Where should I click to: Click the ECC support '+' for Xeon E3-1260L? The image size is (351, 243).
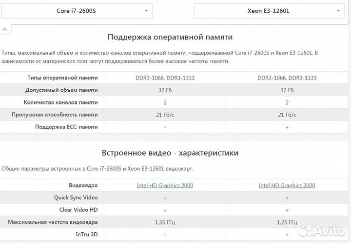287,127
